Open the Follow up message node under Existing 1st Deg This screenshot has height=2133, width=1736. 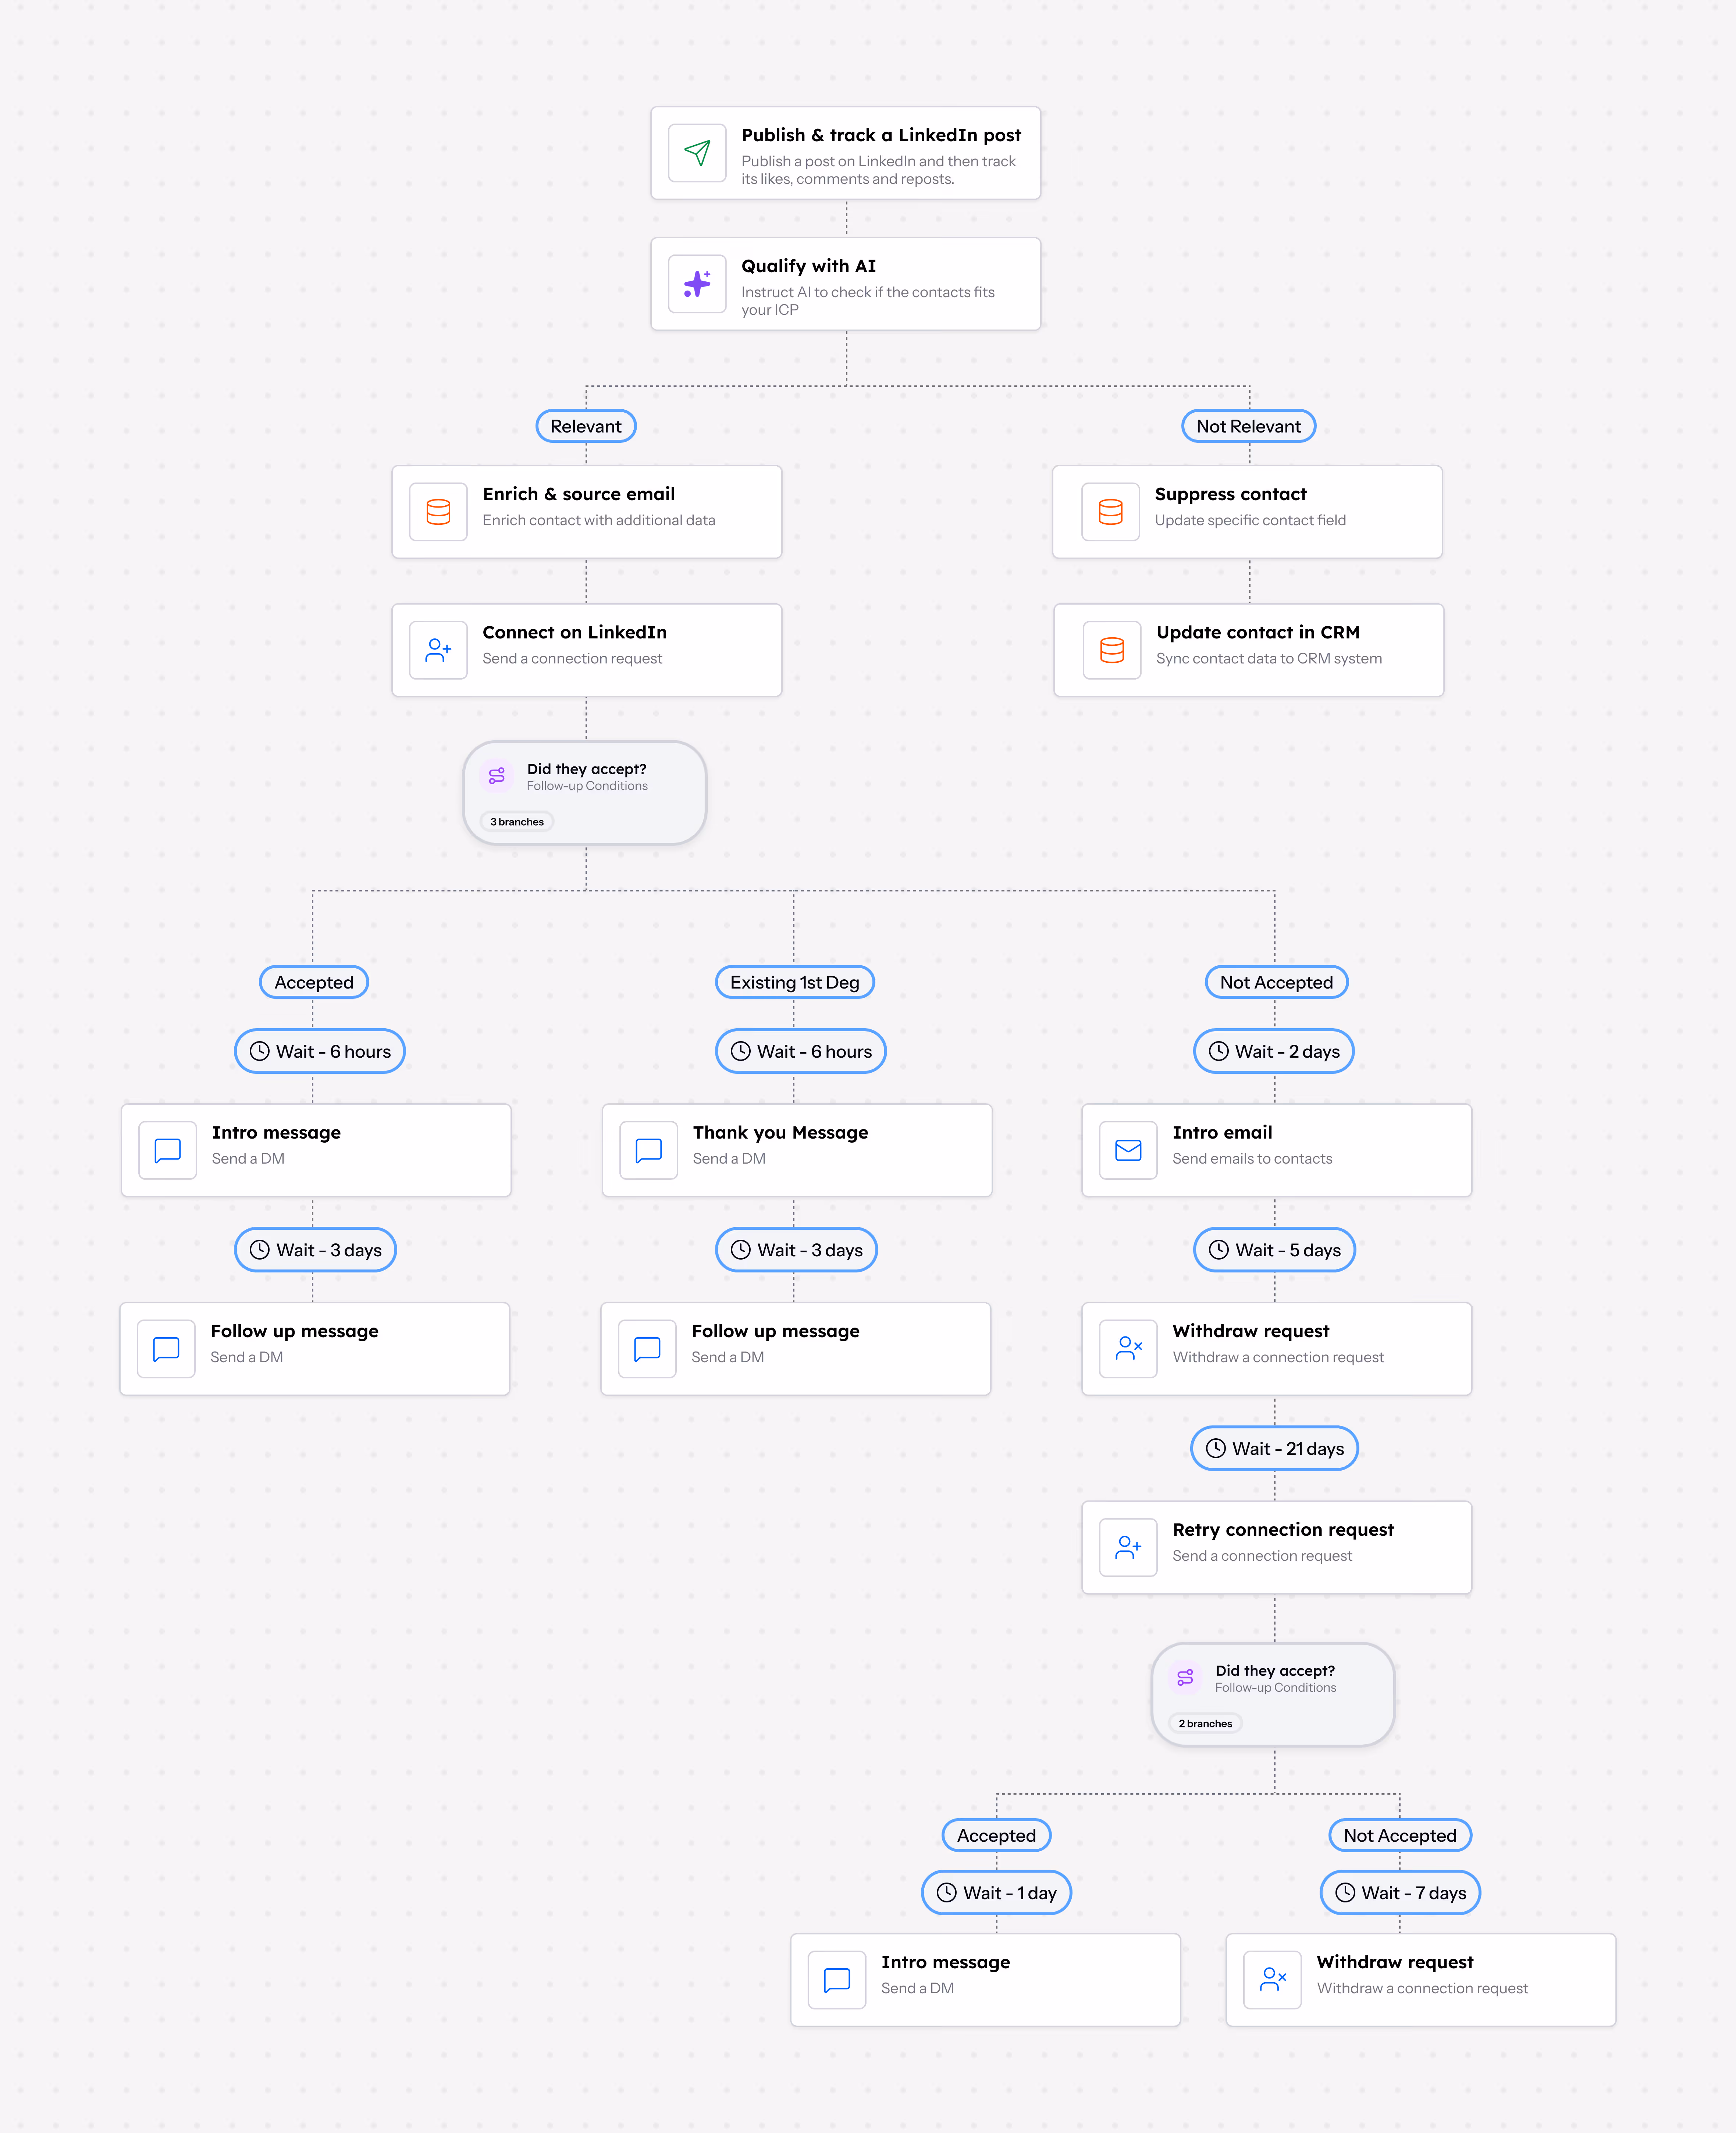[x=795, y=1348]
